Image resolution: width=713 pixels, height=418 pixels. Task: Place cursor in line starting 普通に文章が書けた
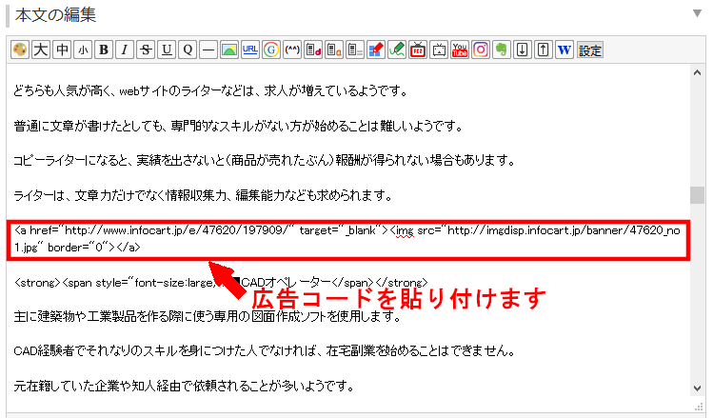(238, 126)
